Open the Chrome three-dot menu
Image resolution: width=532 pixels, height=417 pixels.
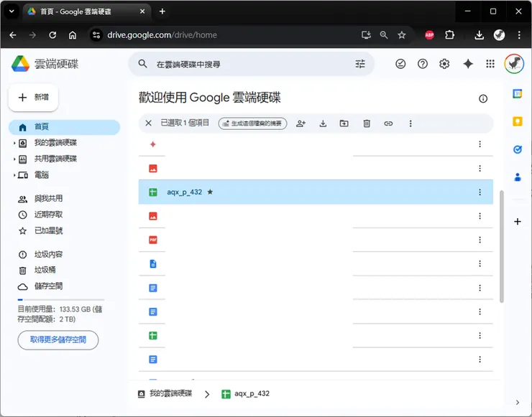(519, 35)
